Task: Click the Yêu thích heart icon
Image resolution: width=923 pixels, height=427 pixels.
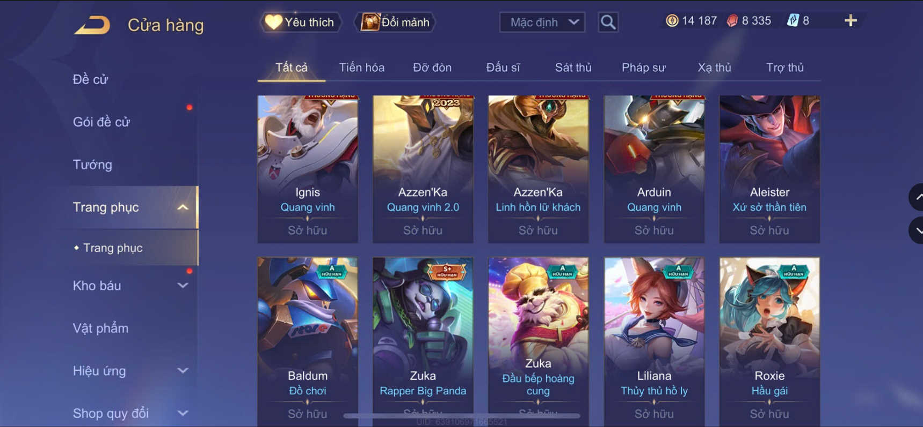Action: pyautogui.click(x=273, y=22)
